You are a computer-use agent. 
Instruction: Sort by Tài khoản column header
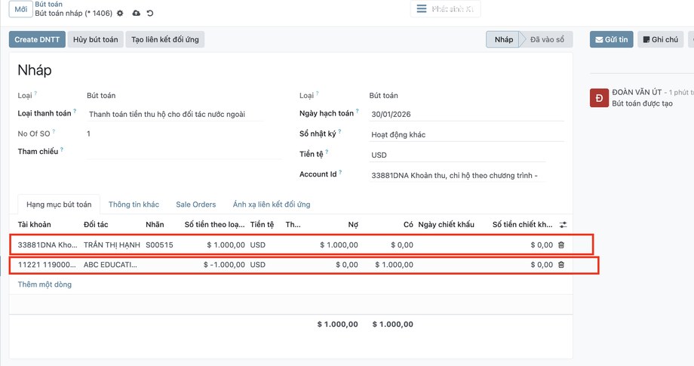click(34, 224)
